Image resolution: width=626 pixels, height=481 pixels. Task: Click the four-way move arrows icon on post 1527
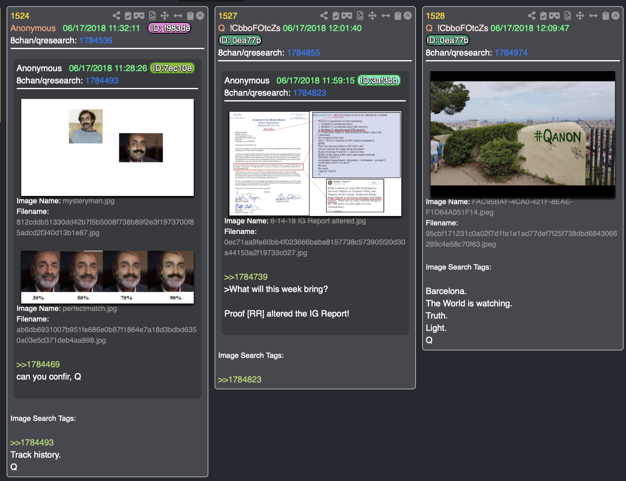(x=372, y=16)
